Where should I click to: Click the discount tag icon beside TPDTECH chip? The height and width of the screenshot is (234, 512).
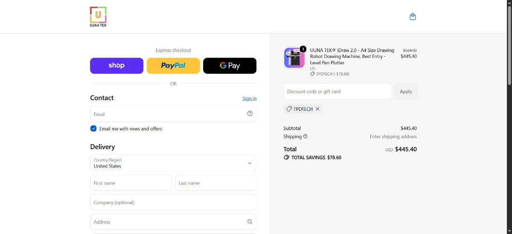coord(289,109)
